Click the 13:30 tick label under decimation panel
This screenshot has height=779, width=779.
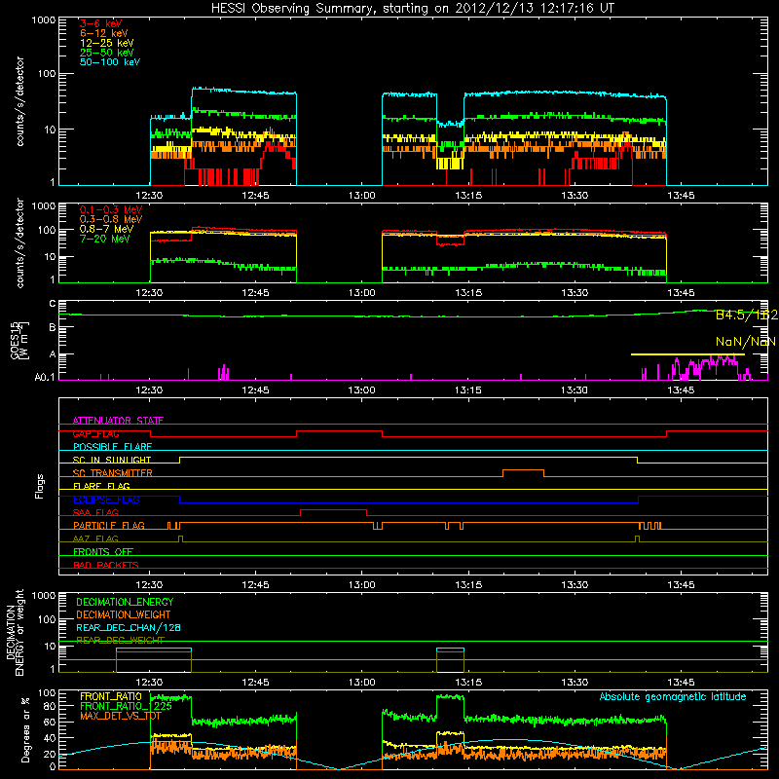(575, 683)
